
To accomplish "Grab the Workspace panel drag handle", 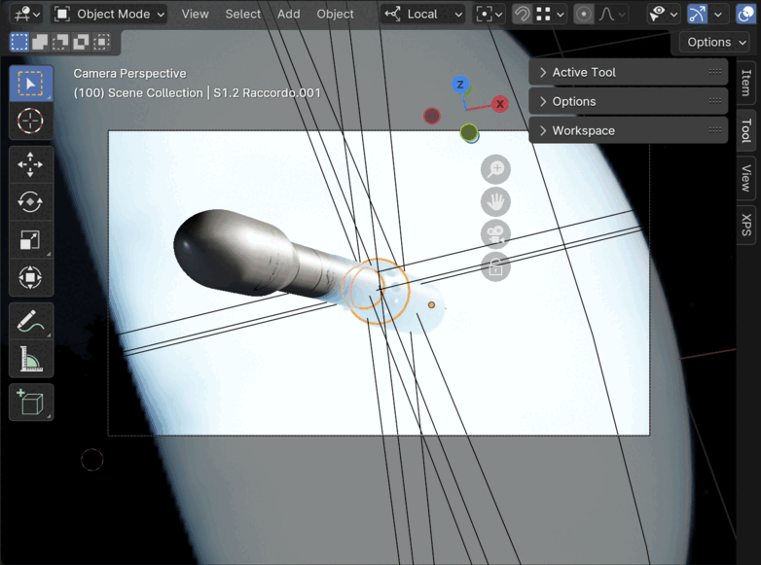I will point(714,130).
